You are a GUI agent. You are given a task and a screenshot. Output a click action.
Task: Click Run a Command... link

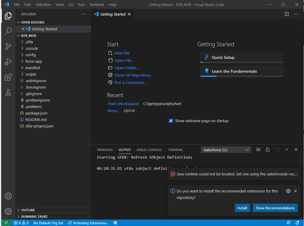(130, 82)
